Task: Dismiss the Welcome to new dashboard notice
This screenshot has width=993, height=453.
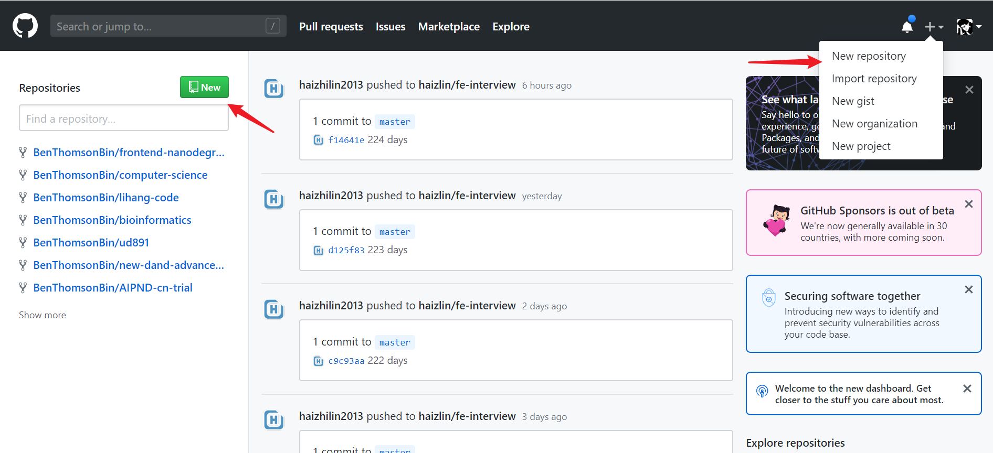Action: [x=967, y=389]
